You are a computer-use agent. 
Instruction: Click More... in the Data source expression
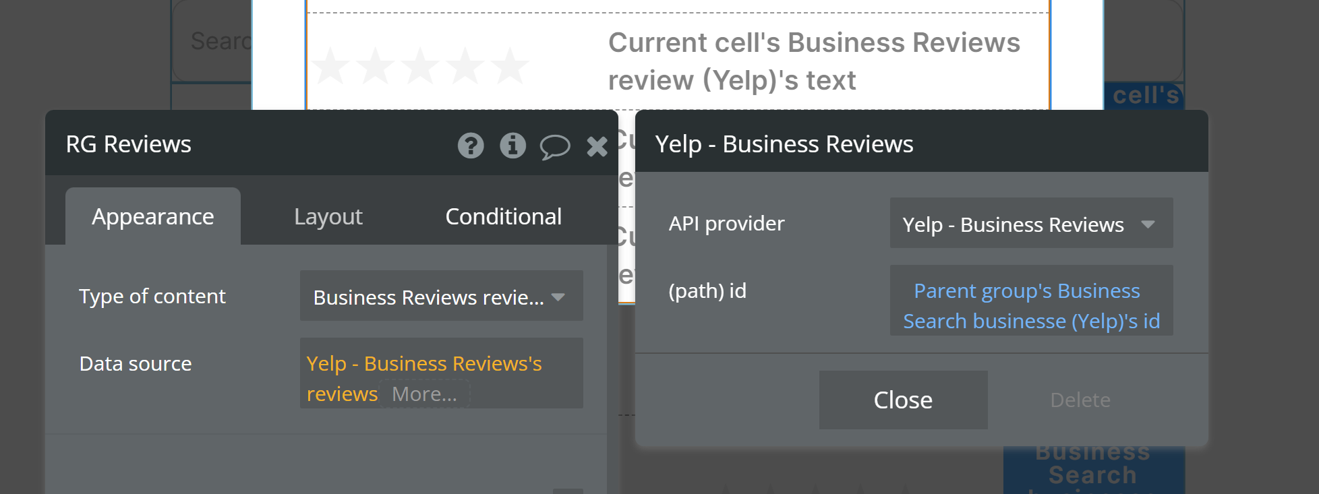click(424, 394)
